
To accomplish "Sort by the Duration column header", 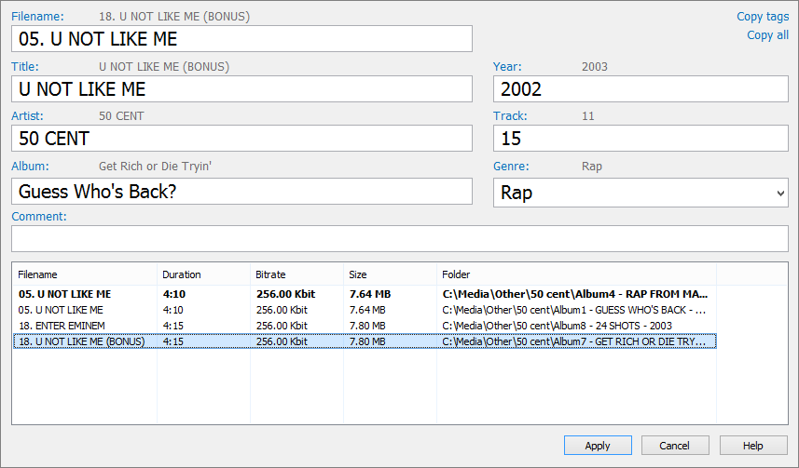I will [203, 274].
